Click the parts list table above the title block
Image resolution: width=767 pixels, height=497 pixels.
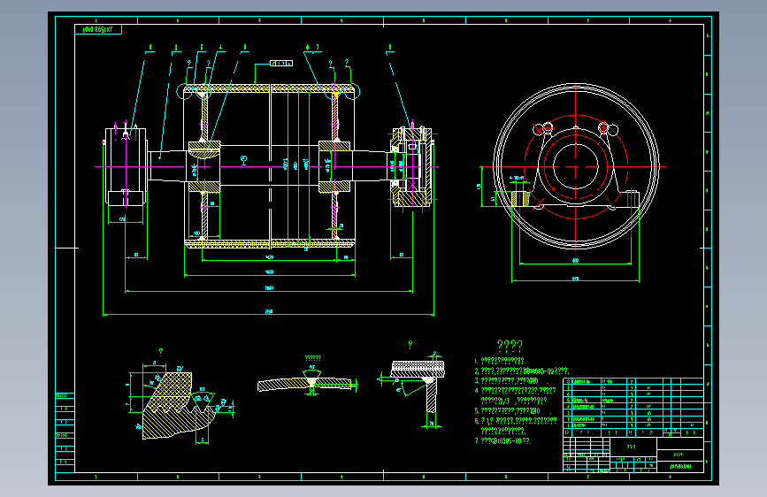pos(633,407)
